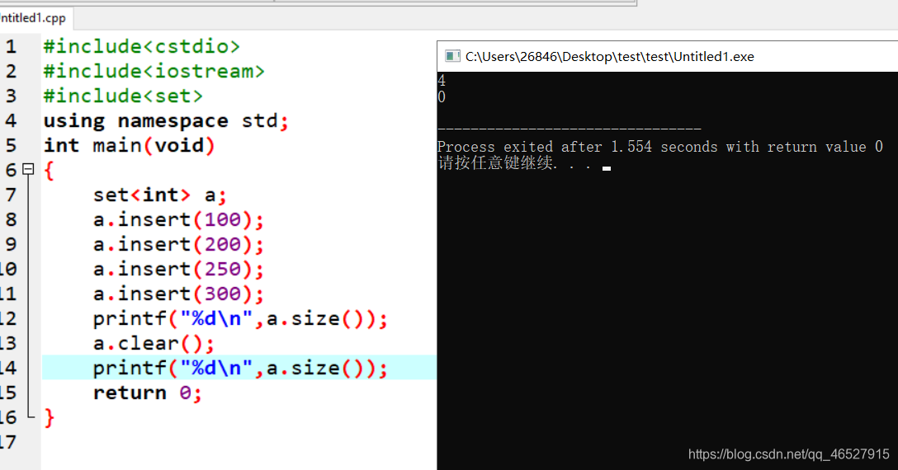This screenshot has height=470, width=898.
Task: Click the console output line '4'
Action: tap(442, 81)
